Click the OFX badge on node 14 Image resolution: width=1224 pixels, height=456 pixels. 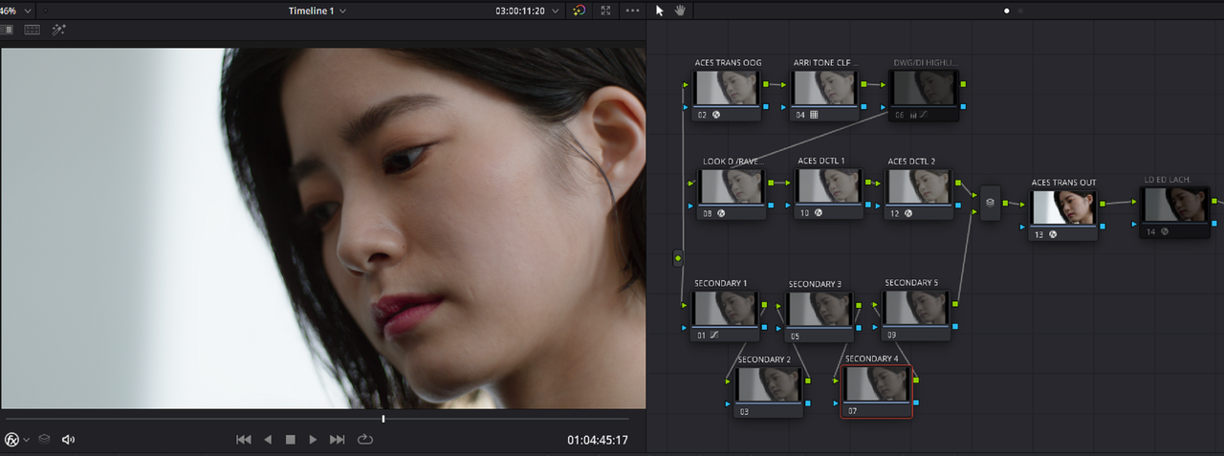pyautogui.click(x=1165, y=231)
